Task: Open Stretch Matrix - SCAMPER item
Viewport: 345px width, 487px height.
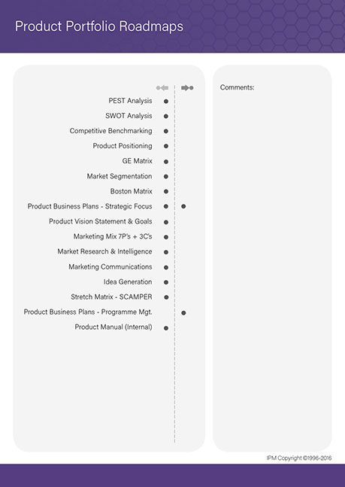Action: 111,297
